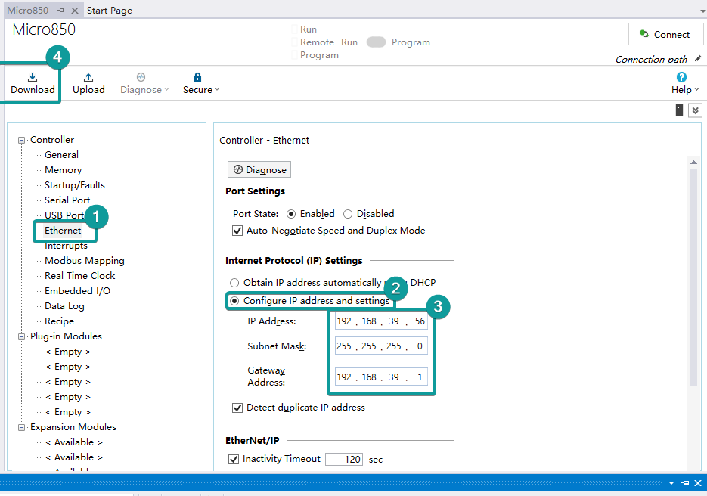Click the double-chevron collapse icon

tap(695, 110)
